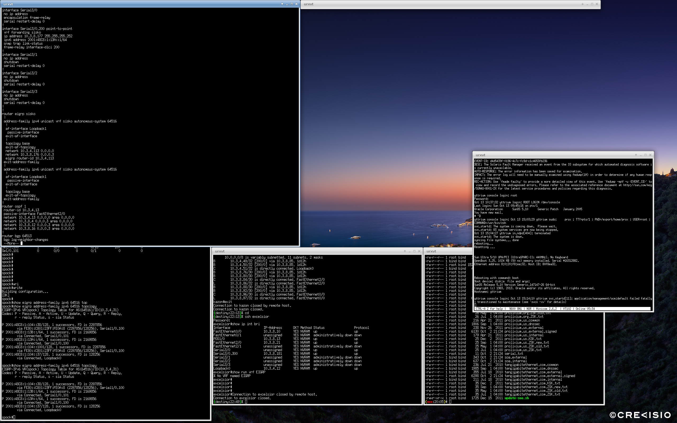Click 'passive-interface FastEthernet2/0' line

[34, 214]
